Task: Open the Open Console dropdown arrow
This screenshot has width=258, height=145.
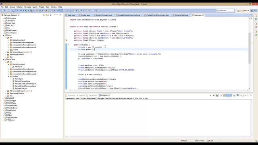Action: point(245,95)
